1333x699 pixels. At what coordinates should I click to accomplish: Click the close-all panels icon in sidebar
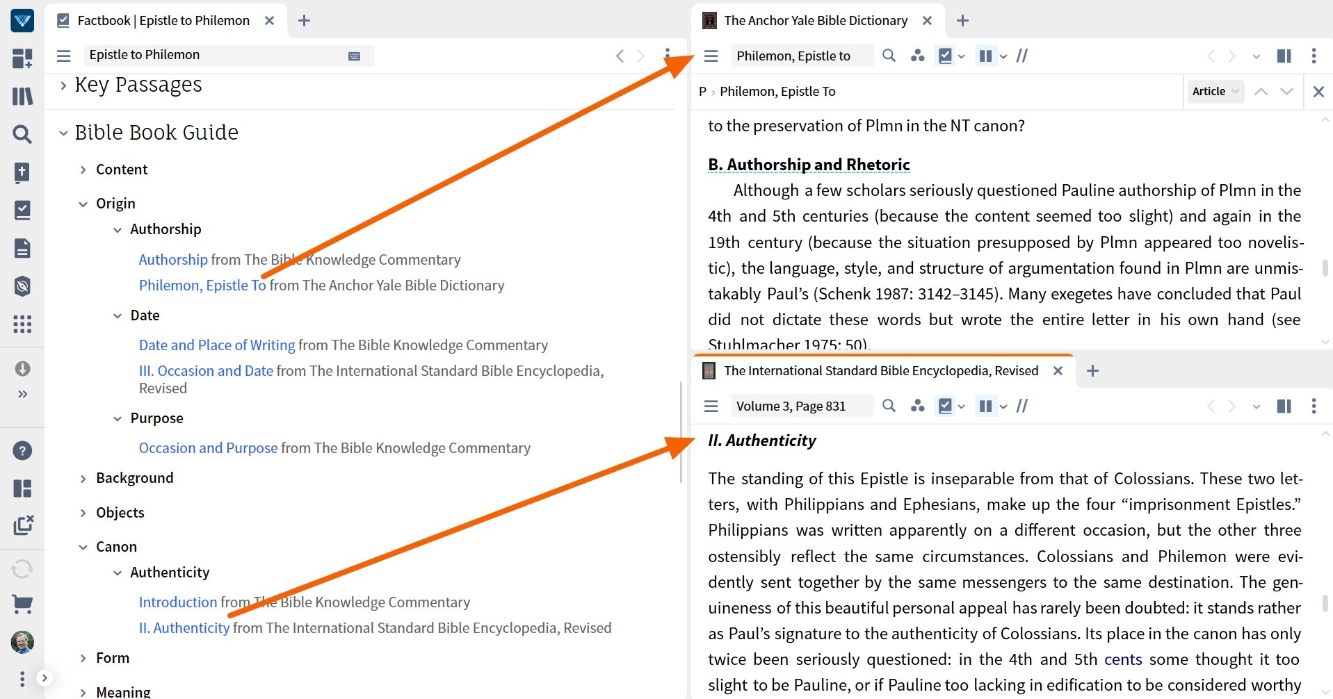pyautogui.click(x=23, y=525)
